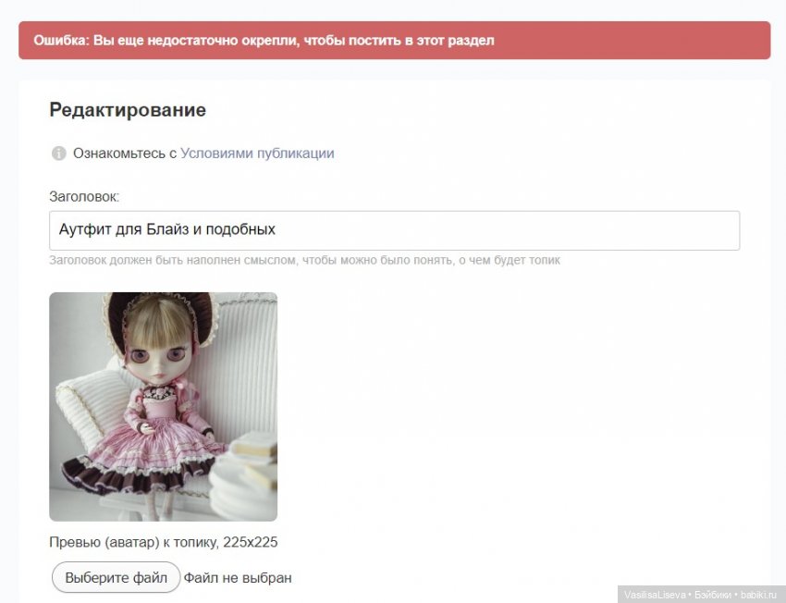
Task: Click the red error banner
Action: [x=395, y=40]
